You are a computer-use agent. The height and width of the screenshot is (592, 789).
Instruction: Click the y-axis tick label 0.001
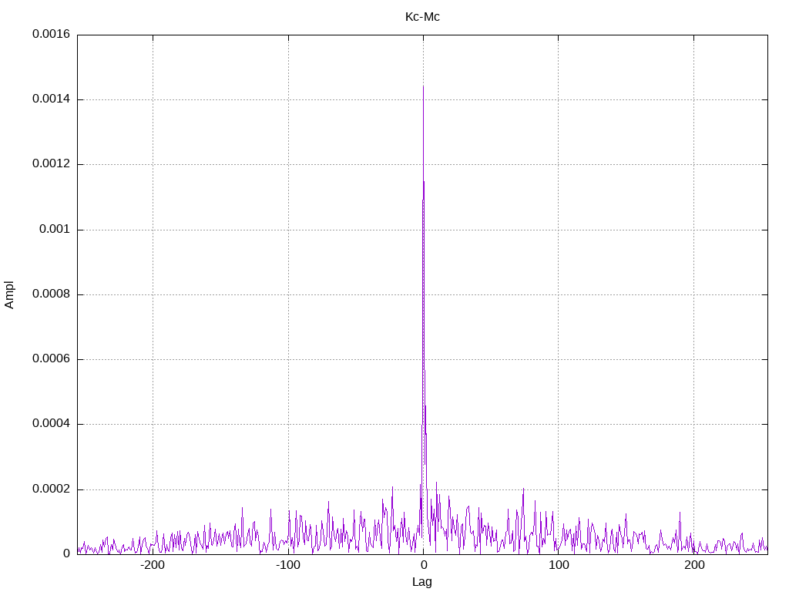pyautogui.click(x=55, y=229)
